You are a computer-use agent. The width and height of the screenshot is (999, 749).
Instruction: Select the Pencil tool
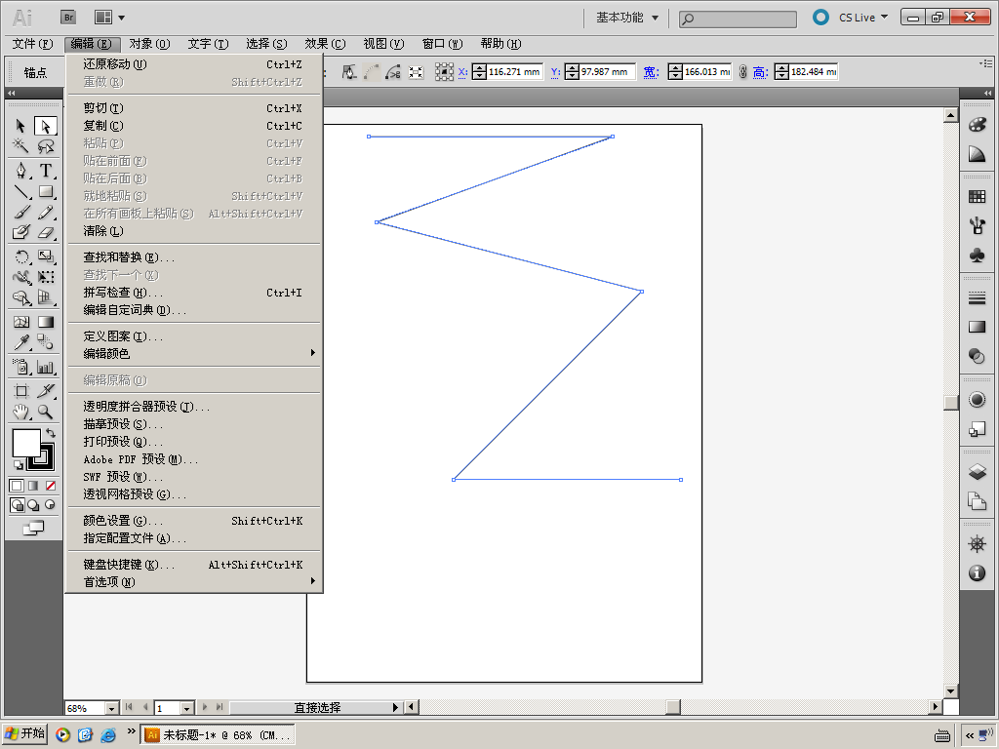[45, 212]
